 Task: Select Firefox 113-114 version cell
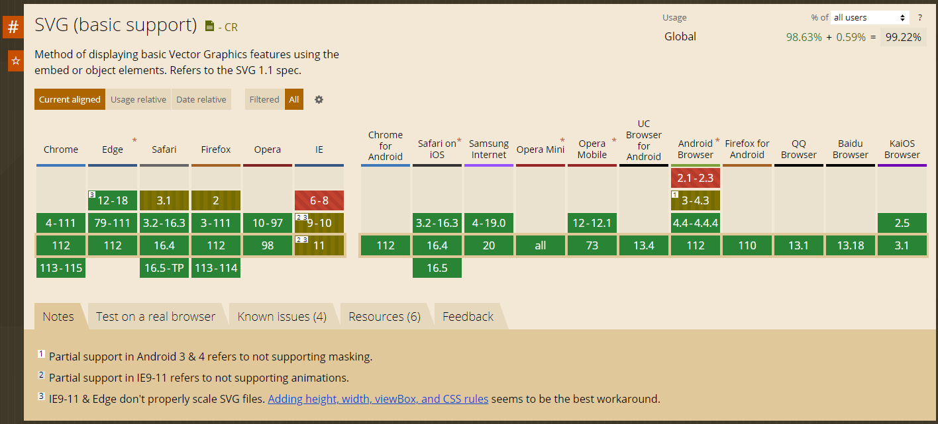click(x=216, y=268)
